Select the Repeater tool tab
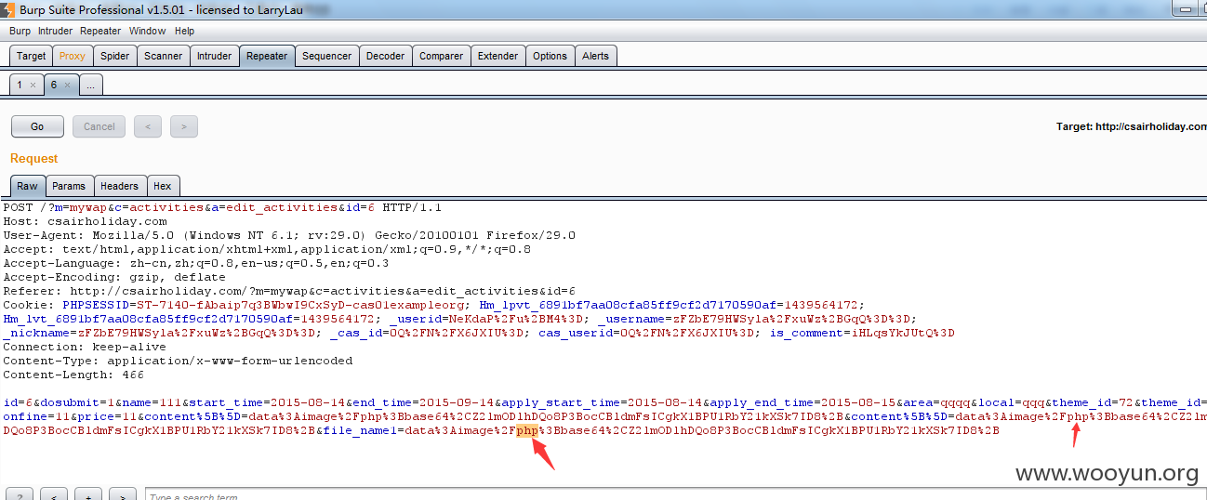Screen dimensions: 1207x500 coord(267,56)
